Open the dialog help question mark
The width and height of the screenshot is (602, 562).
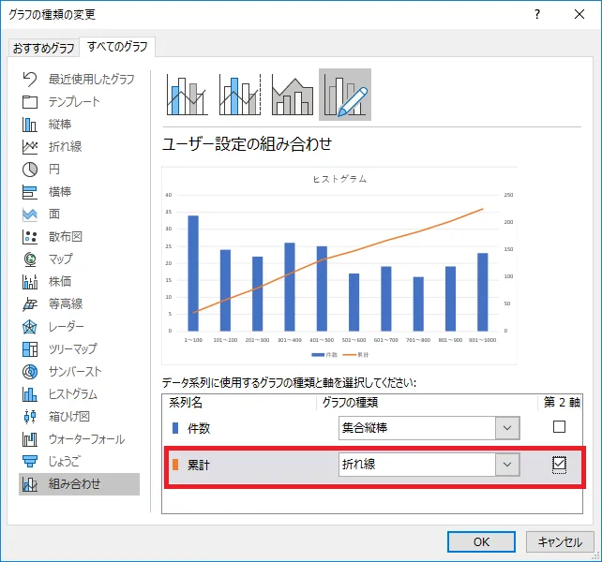coord(537,14)
